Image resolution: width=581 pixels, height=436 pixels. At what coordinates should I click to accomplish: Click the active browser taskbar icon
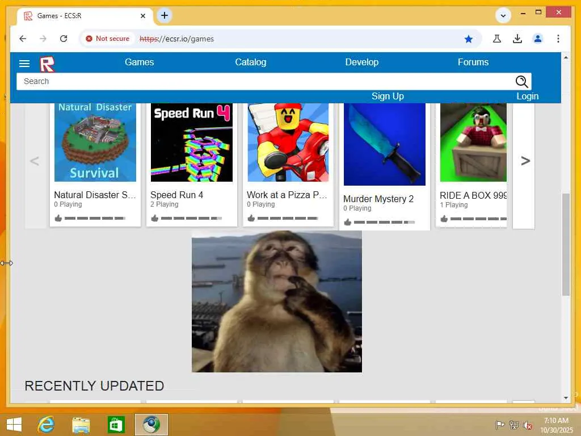pos(151,425)
